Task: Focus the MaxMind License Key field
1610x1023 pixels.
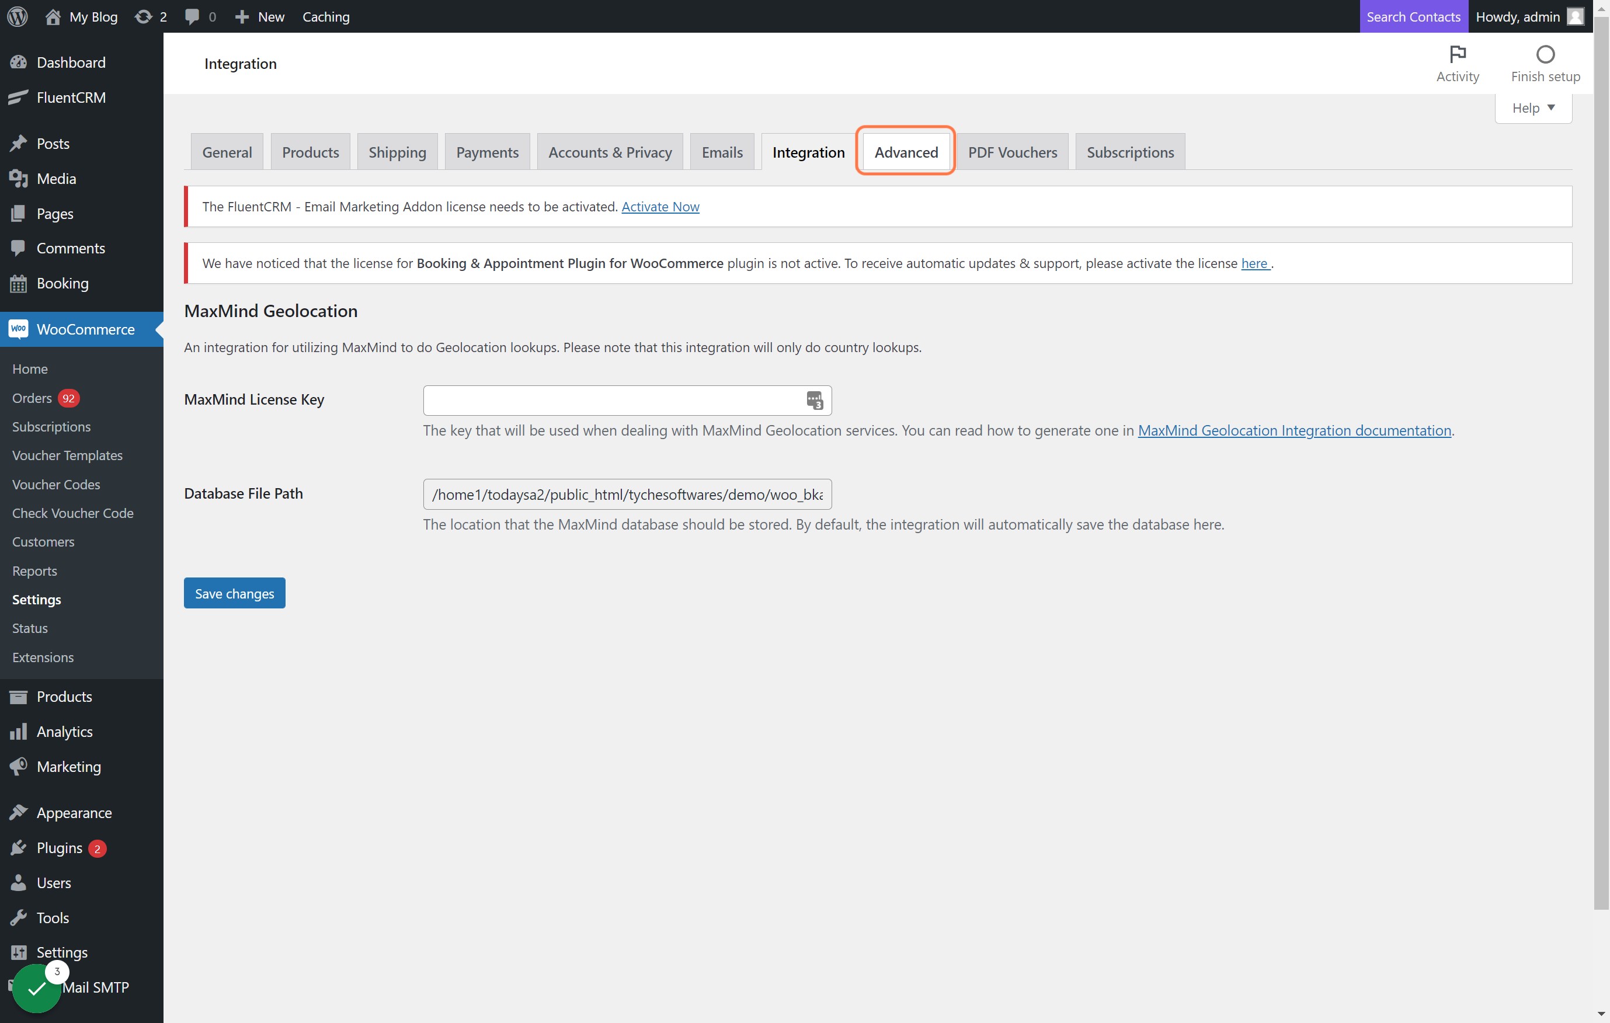Action: [x=627, y=400]
